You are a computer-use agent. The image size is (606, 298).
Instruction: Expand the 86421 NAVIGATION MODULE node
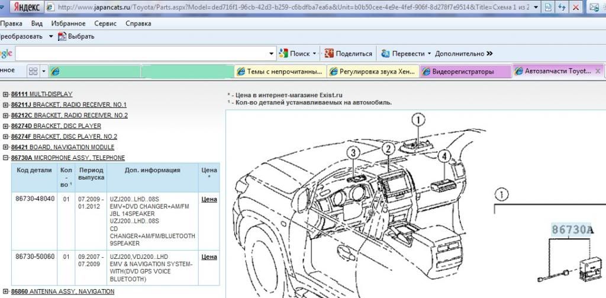tap(5, 147)
